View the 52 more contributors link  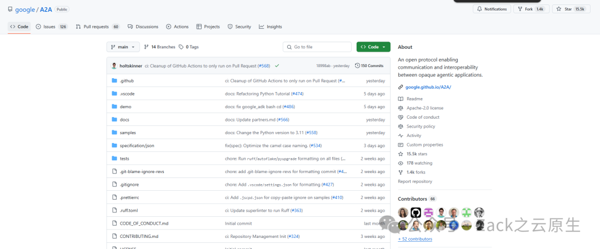[415, 239]
